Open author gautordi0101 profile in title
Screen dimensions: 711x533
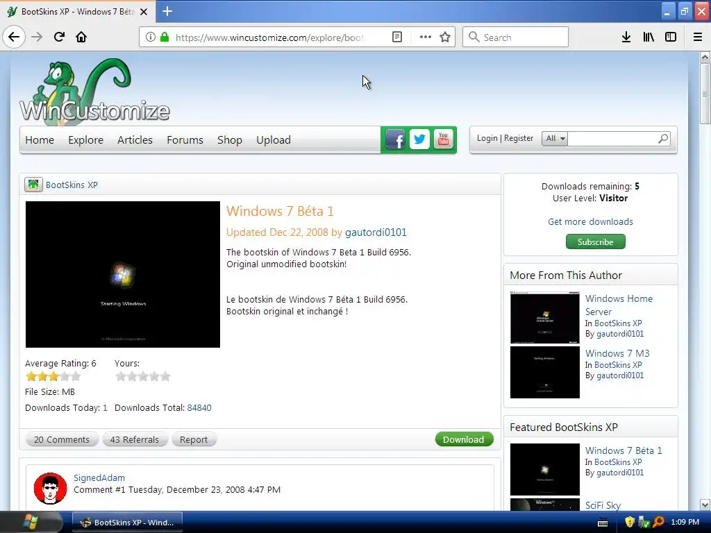376,232
